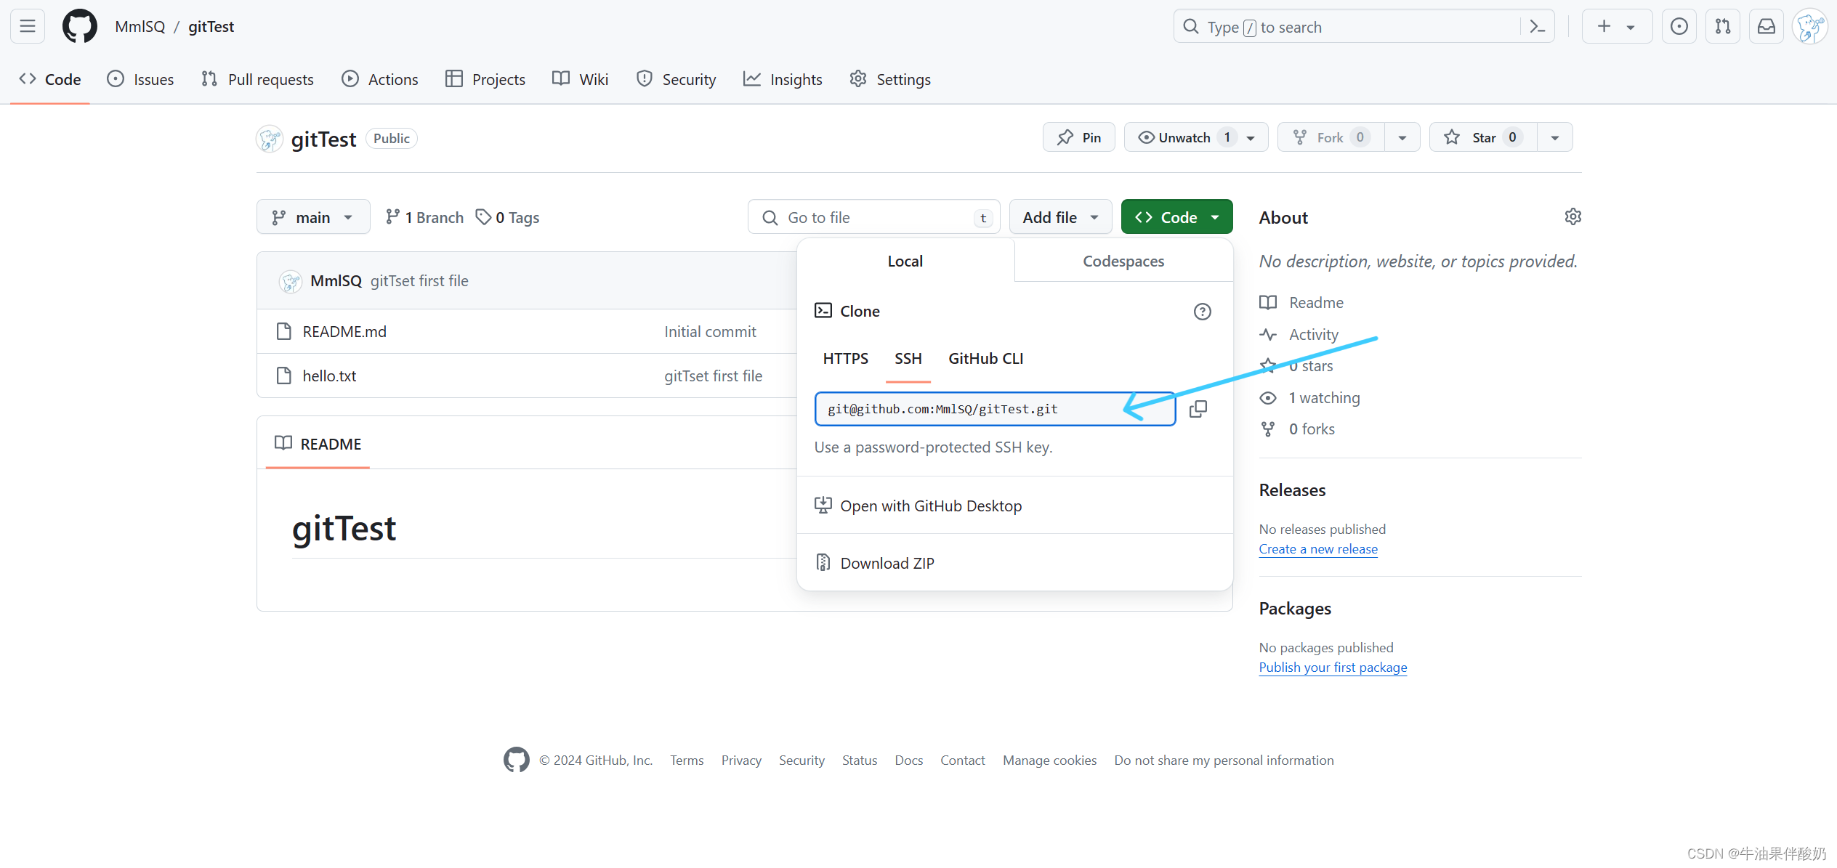Open the hamburger navigation menu

pyautogui.click(x=28, y=27)
